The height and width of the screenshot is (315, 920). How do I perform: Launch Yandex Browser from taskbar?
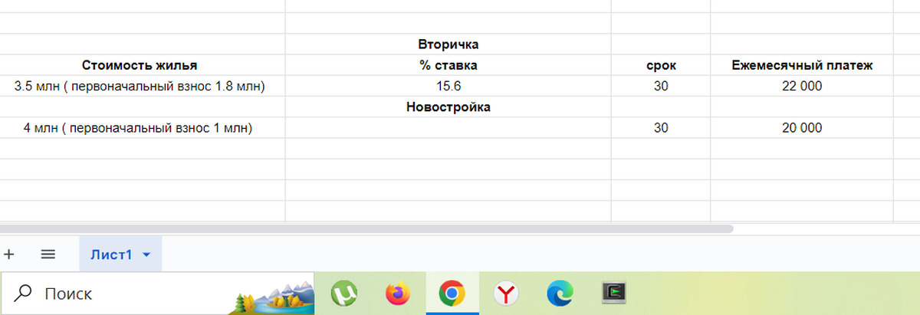click(506, 293)
